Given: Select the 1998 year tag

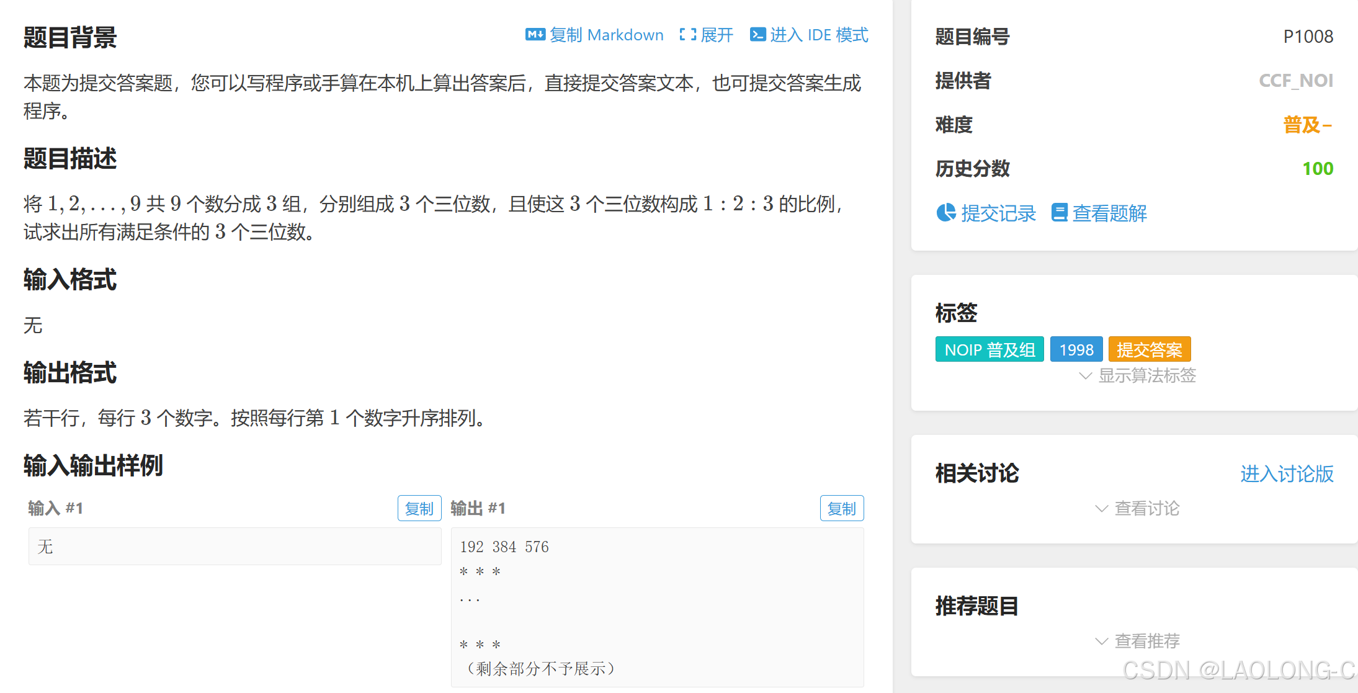Looking at the screenshot, I should [x=1076, y=349].
